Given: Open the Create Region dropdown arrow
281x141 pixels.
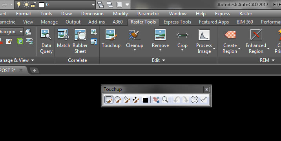Looking at the screenshot, I should click(x=239, y=49).
